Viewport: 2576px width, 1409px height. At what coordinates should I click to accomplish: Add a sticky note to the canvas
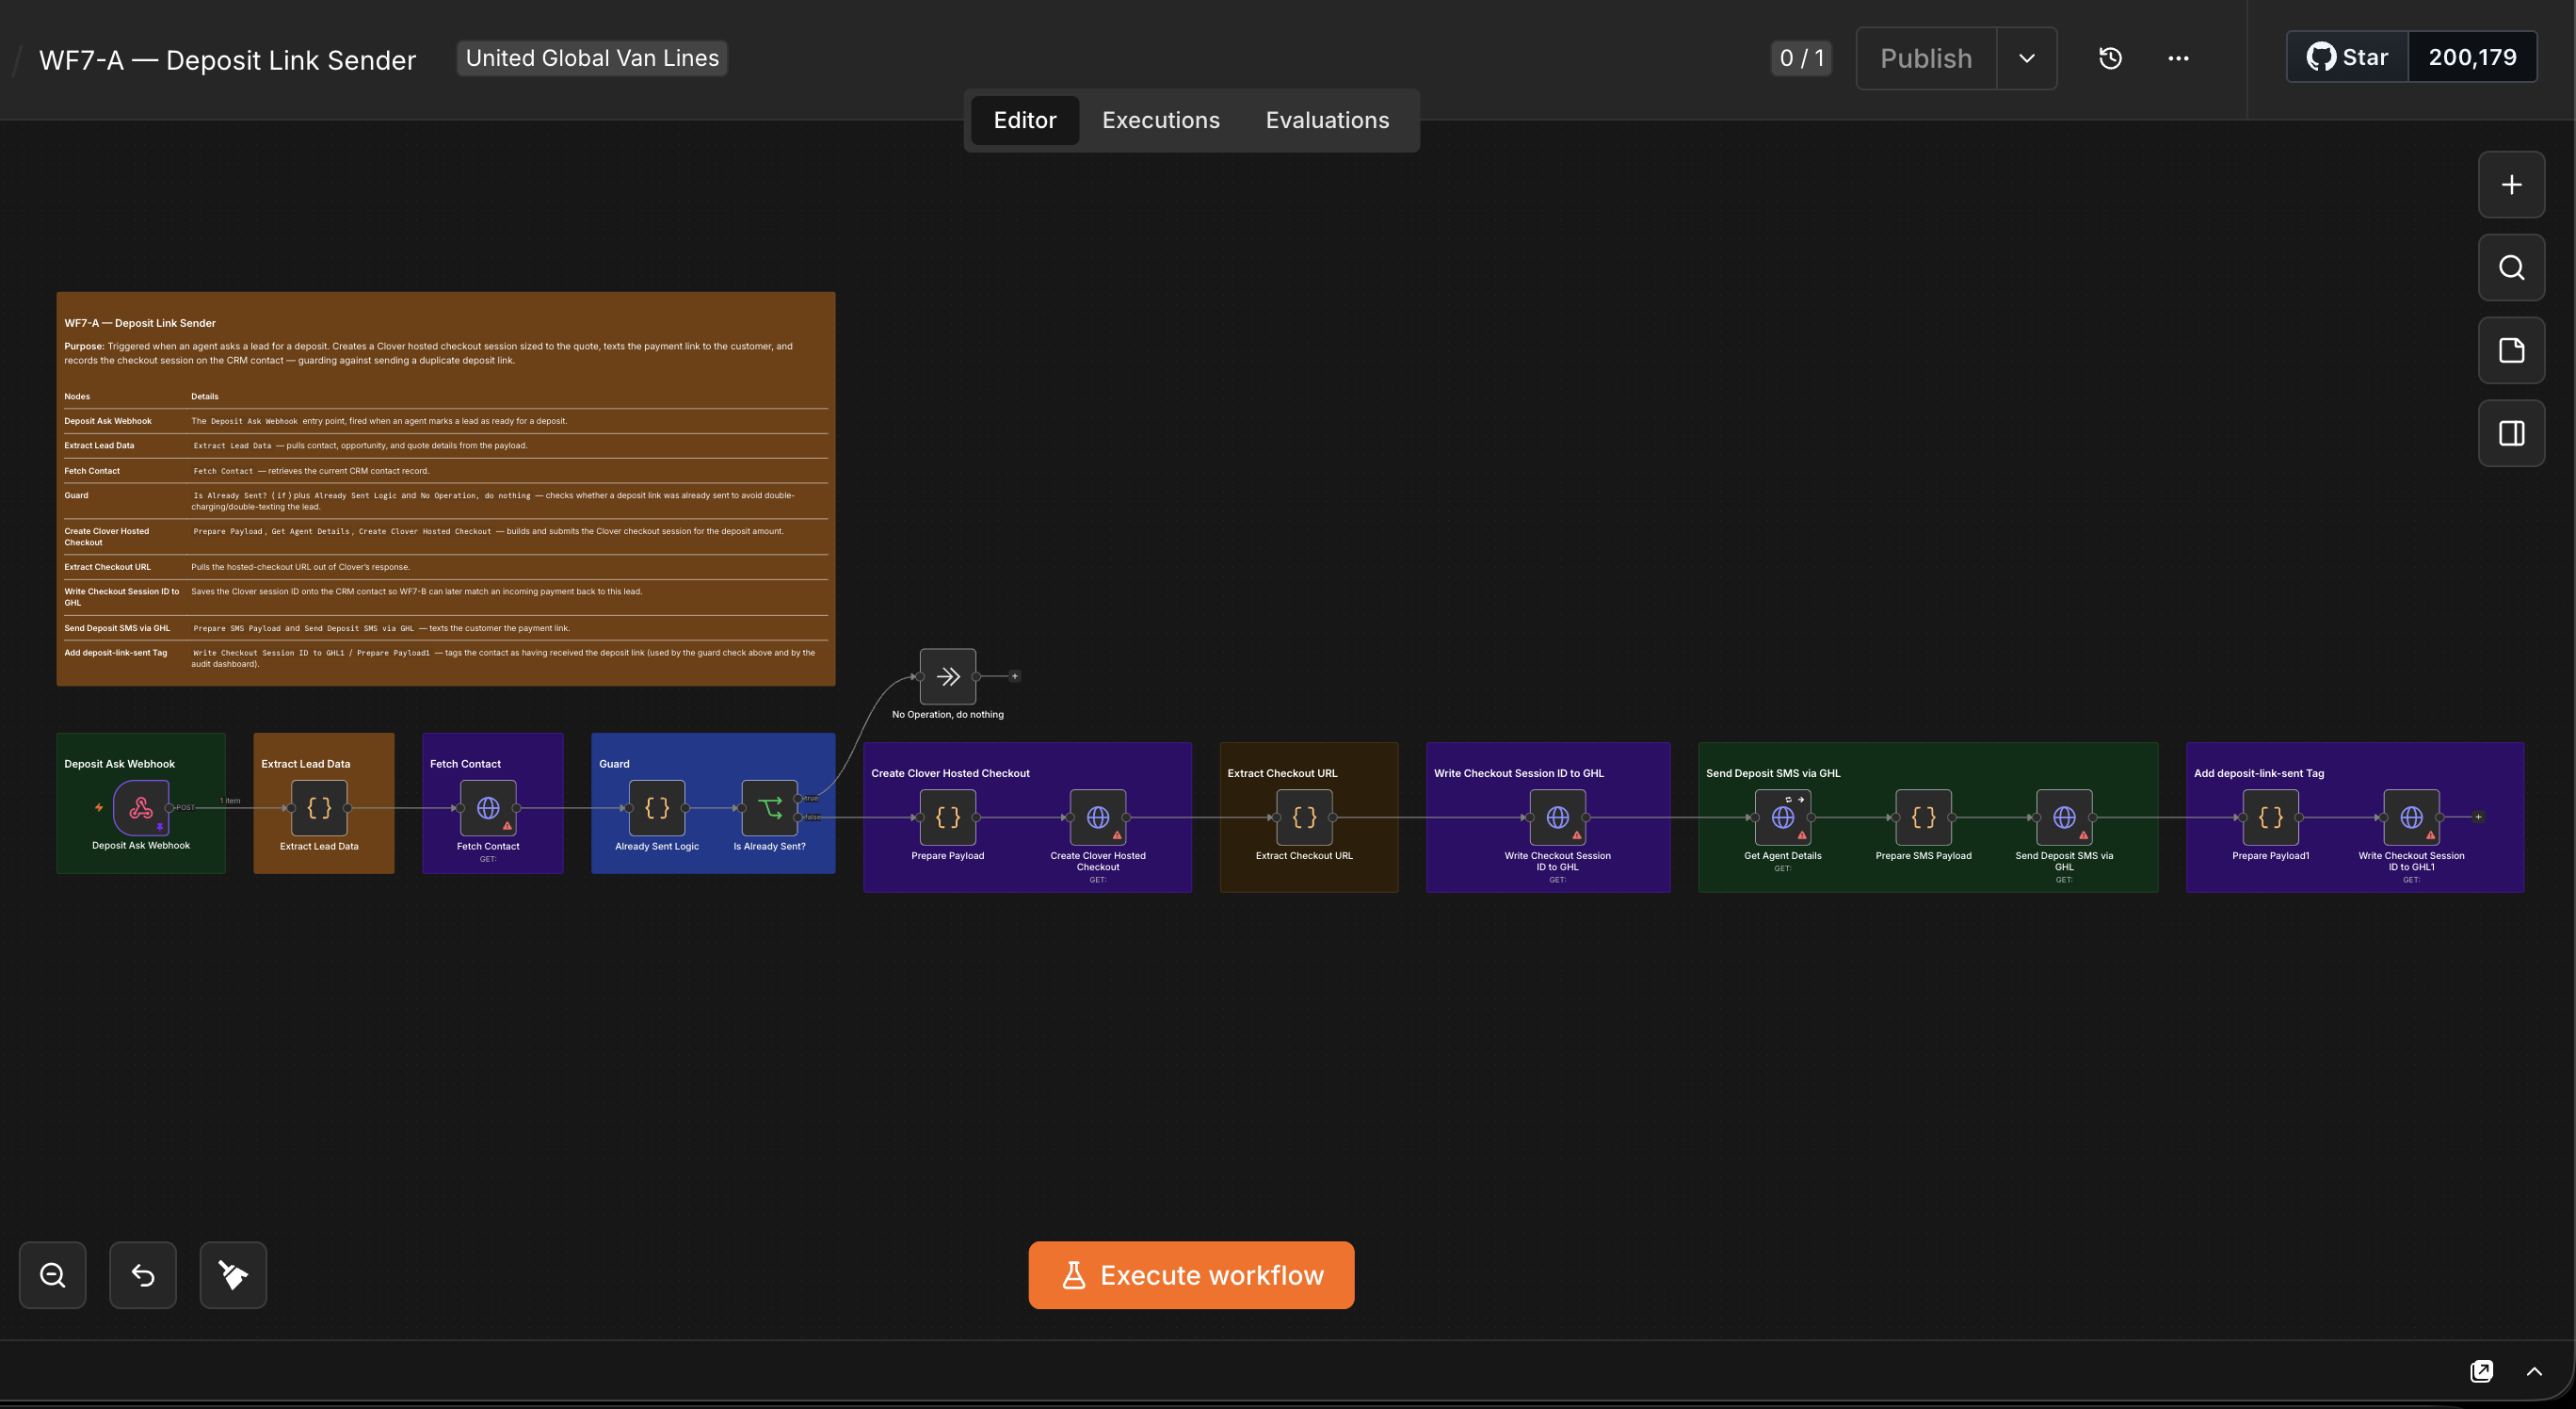(2511, 351)
